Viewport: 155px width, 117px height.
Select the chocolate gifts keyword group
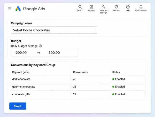tap(21, 94)
